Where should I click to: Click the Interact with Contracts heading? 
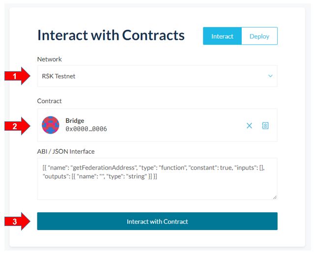111,35
